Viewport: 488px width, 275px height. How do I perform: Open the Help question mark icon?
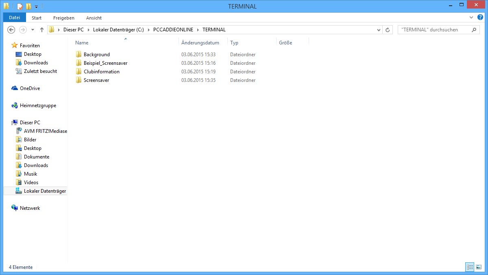tap(479, 18)
